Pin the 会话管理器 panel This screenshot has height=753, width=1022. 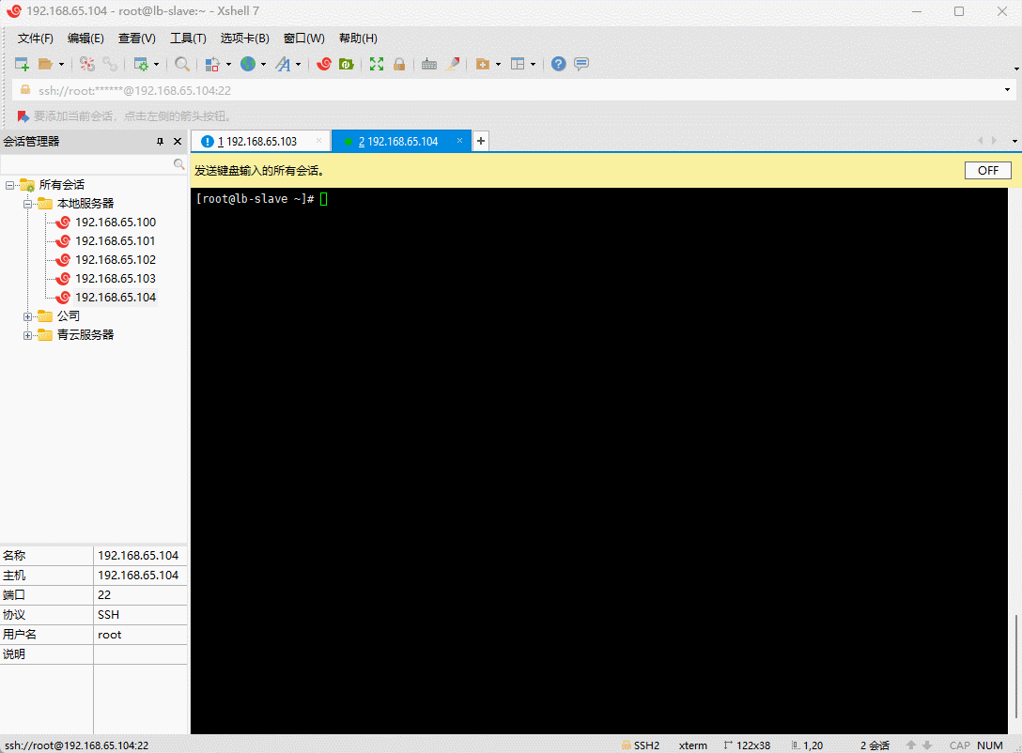[x=160, y=142]
